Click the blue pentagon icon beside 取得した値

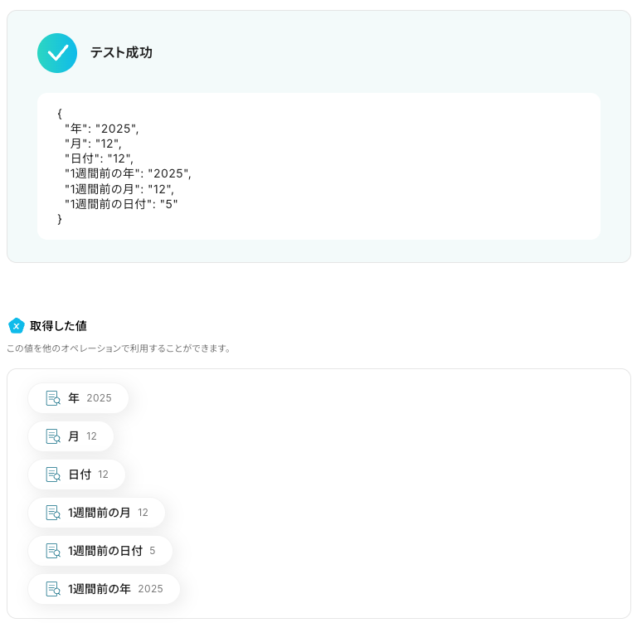(16, 326)
